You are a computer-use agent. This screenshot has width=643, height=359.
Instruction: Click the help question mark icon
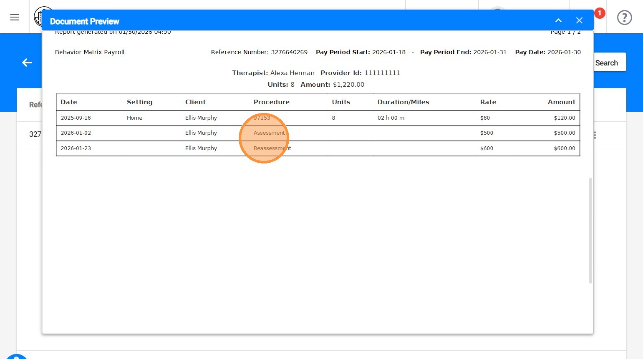tap(624, 18)
